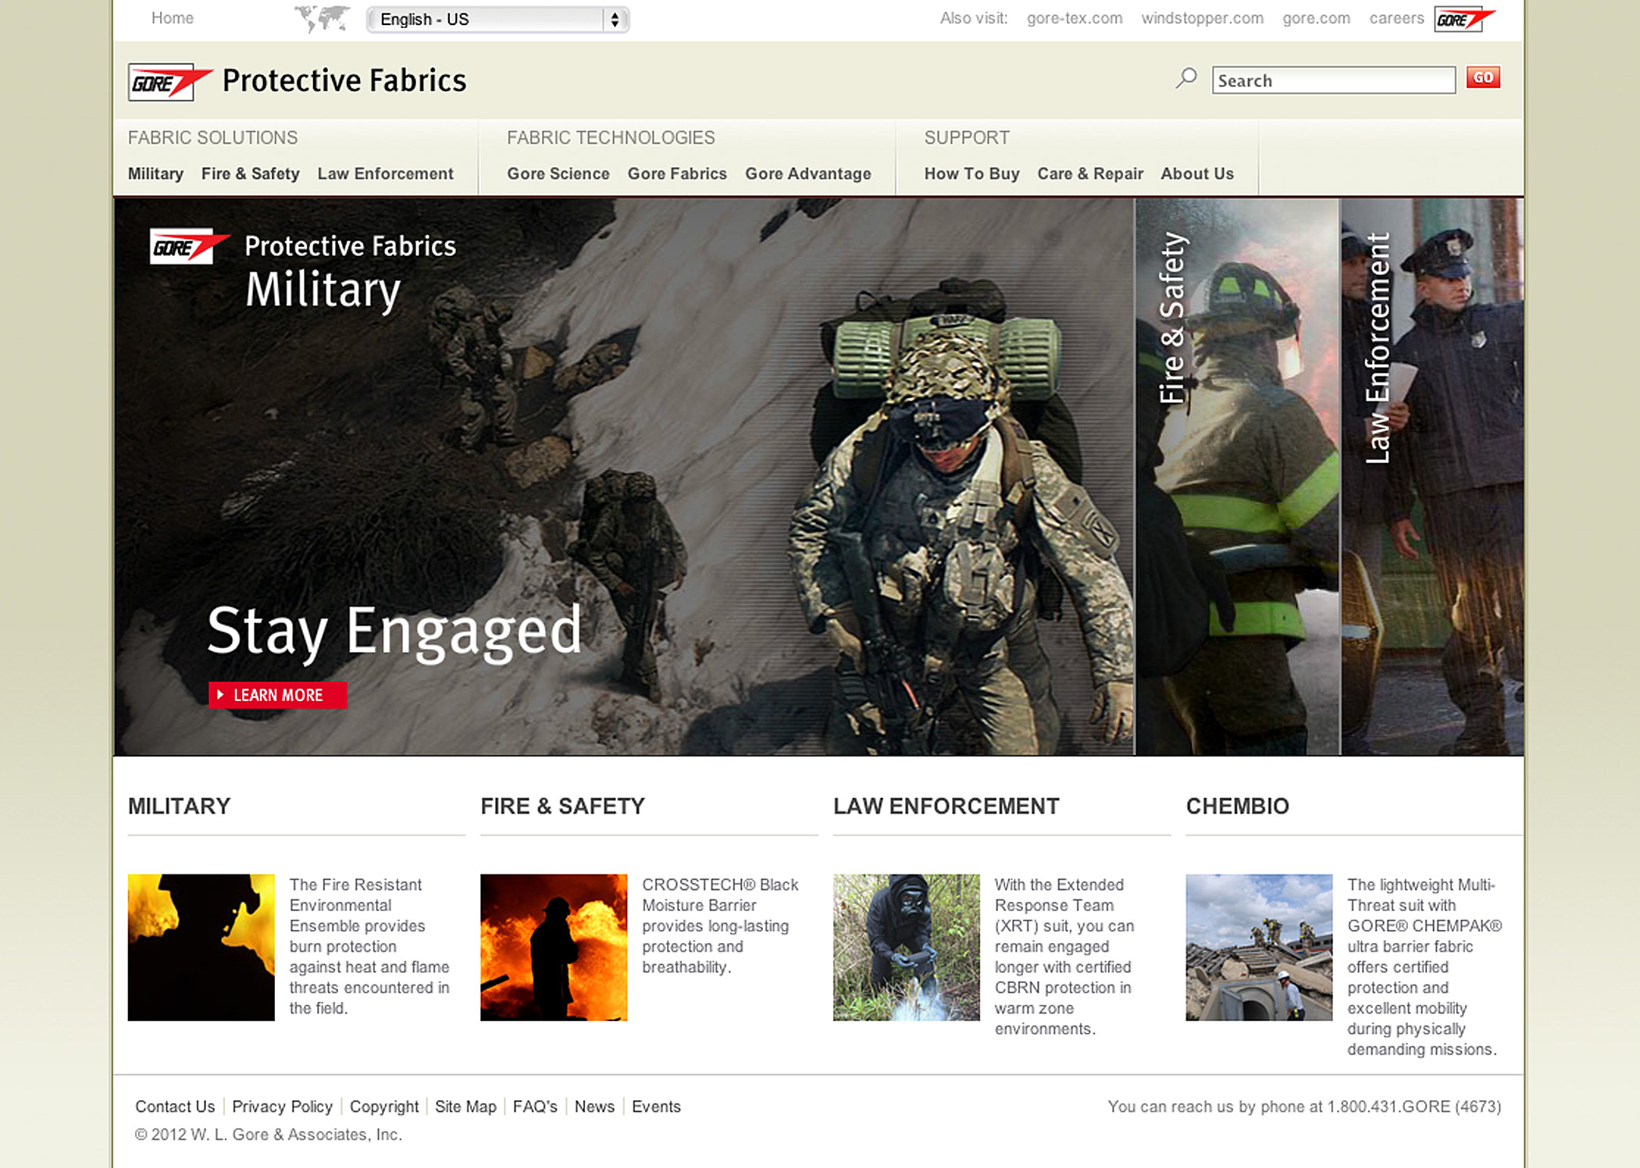The image size is (1640, 1168).
Task: Open the Site Map footer link
Action: [465, 1106]
